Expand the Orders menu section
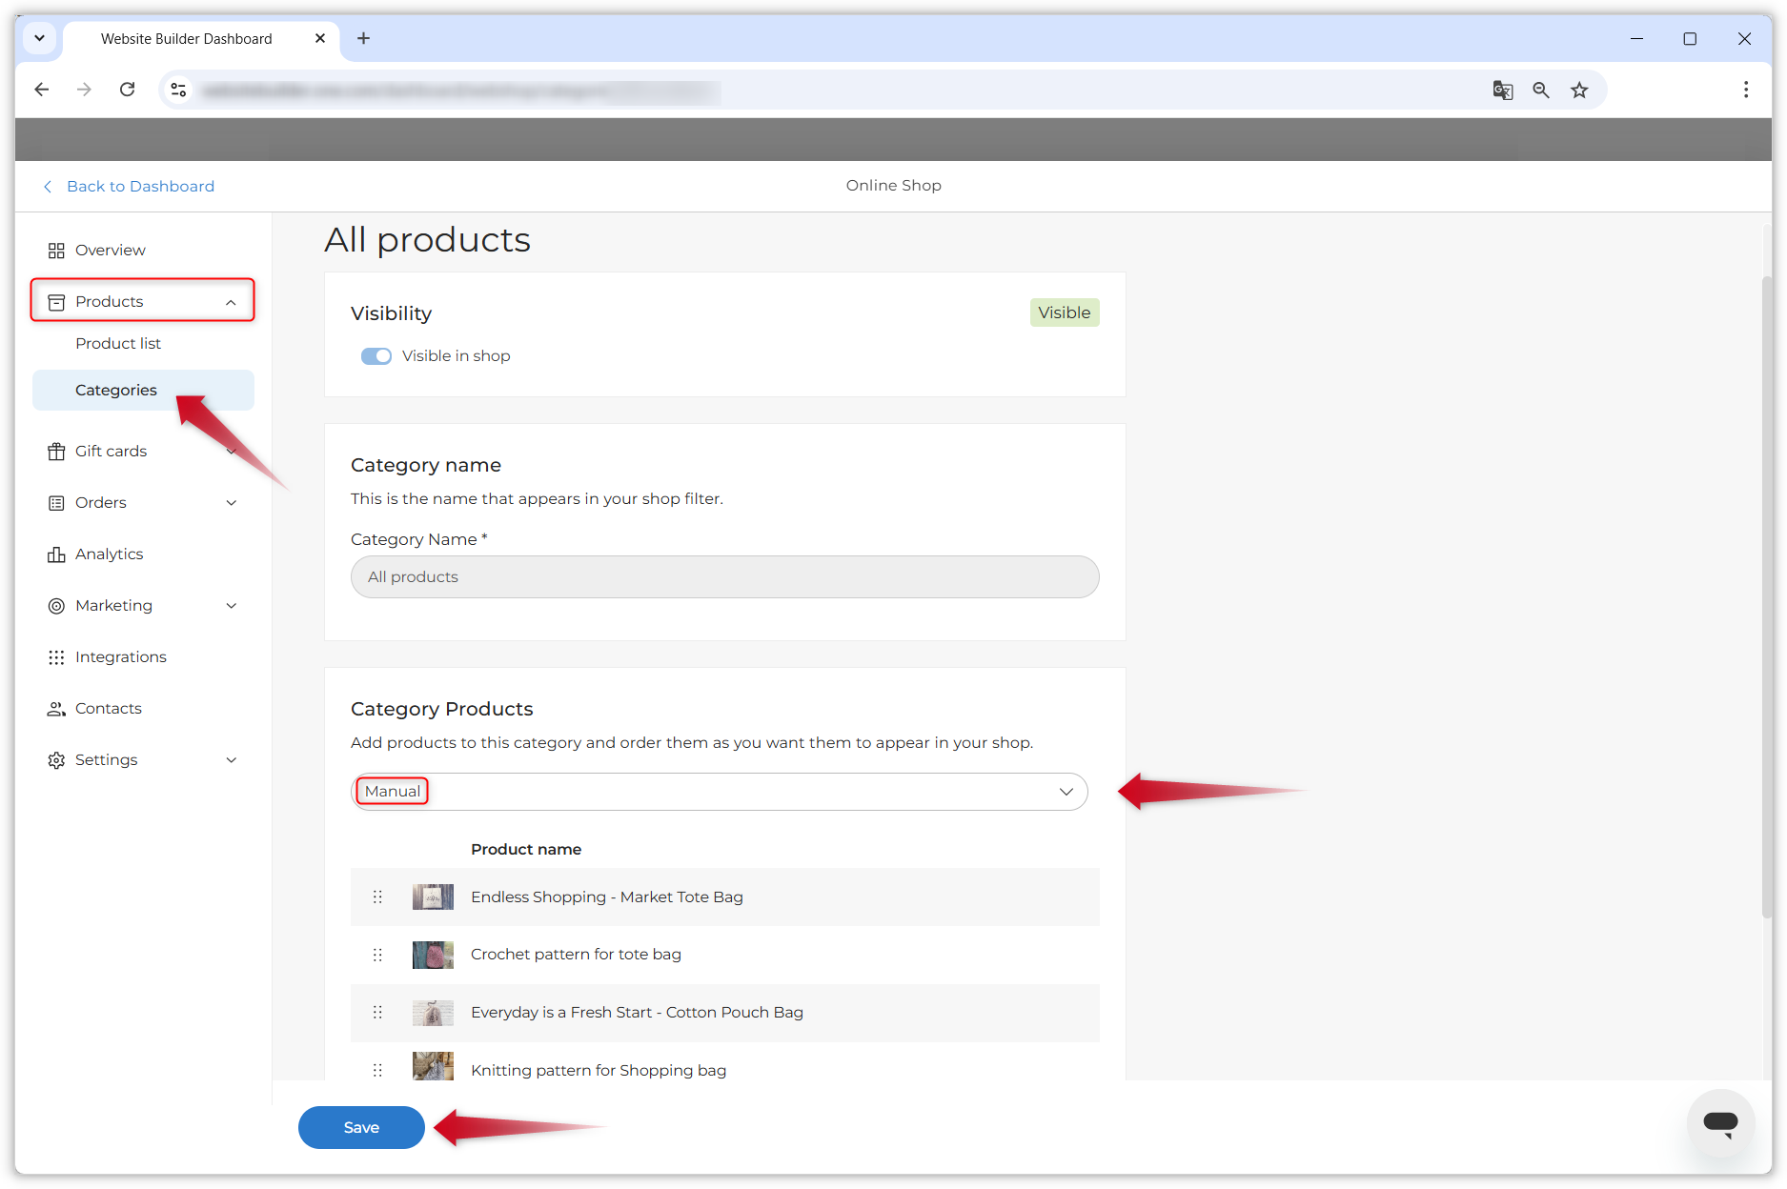Image resolution: width=1787 pixels, height=1189 pixels. 231,503
